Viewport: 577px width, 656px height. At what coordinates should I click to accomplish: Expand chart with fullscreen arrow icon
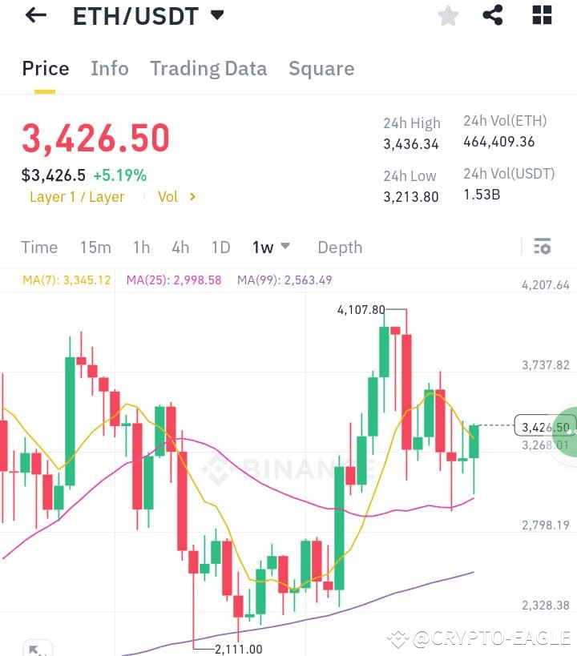(x=38, y=650)
